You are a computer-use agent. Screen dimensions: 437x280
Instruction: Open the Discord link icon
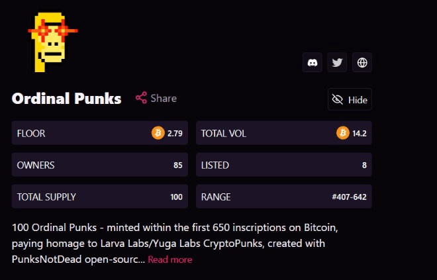point(312,62)
